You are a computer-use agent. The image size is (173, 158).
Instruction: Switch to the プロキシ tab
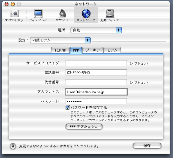[93, 50]
